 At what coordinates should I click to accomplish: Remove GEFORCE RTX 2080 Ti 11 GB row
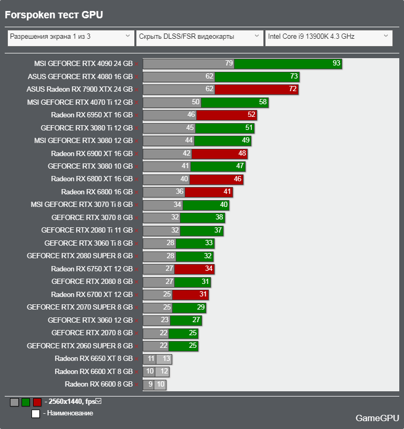tap(136, 230)
